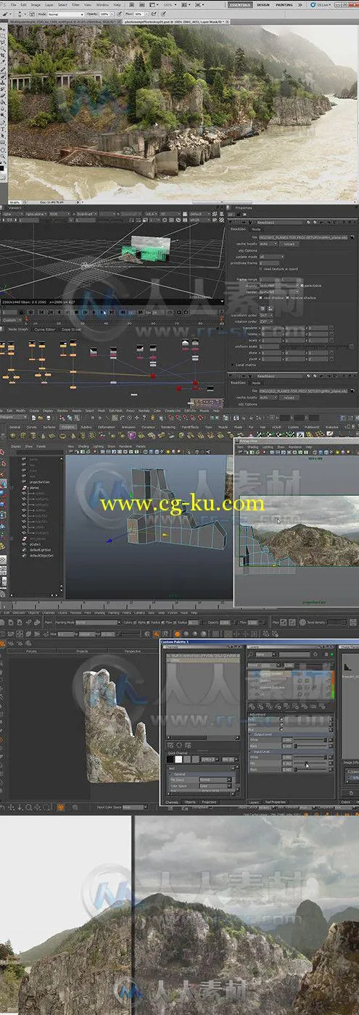Image resolution: width=359 pixels, height=1015 pixels.
Task: Open the Shading menu in Maya viewport panel
Action: 83,445
